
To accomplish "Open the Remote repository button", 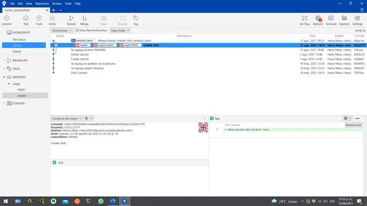I will pyautogui.click(x=318, y=20).
